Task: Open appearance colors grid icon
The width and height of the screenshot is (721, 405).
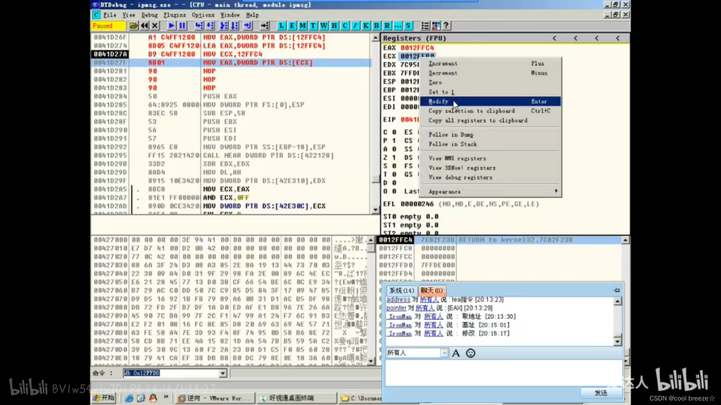Action: (x=436, y=26)
